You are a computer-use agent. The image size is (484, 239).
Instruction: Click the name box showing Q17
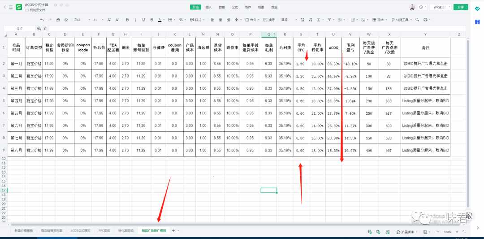(19, 28)
